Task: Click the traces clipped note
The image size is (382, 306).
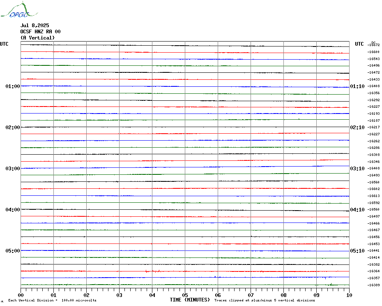Action: click(265, 300)
